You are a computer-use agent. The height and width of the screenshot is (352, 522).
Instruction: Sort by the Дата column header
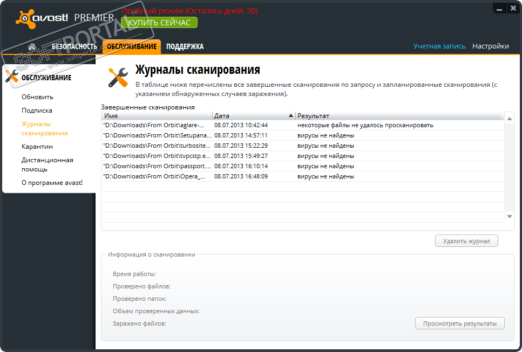point(254,116)
